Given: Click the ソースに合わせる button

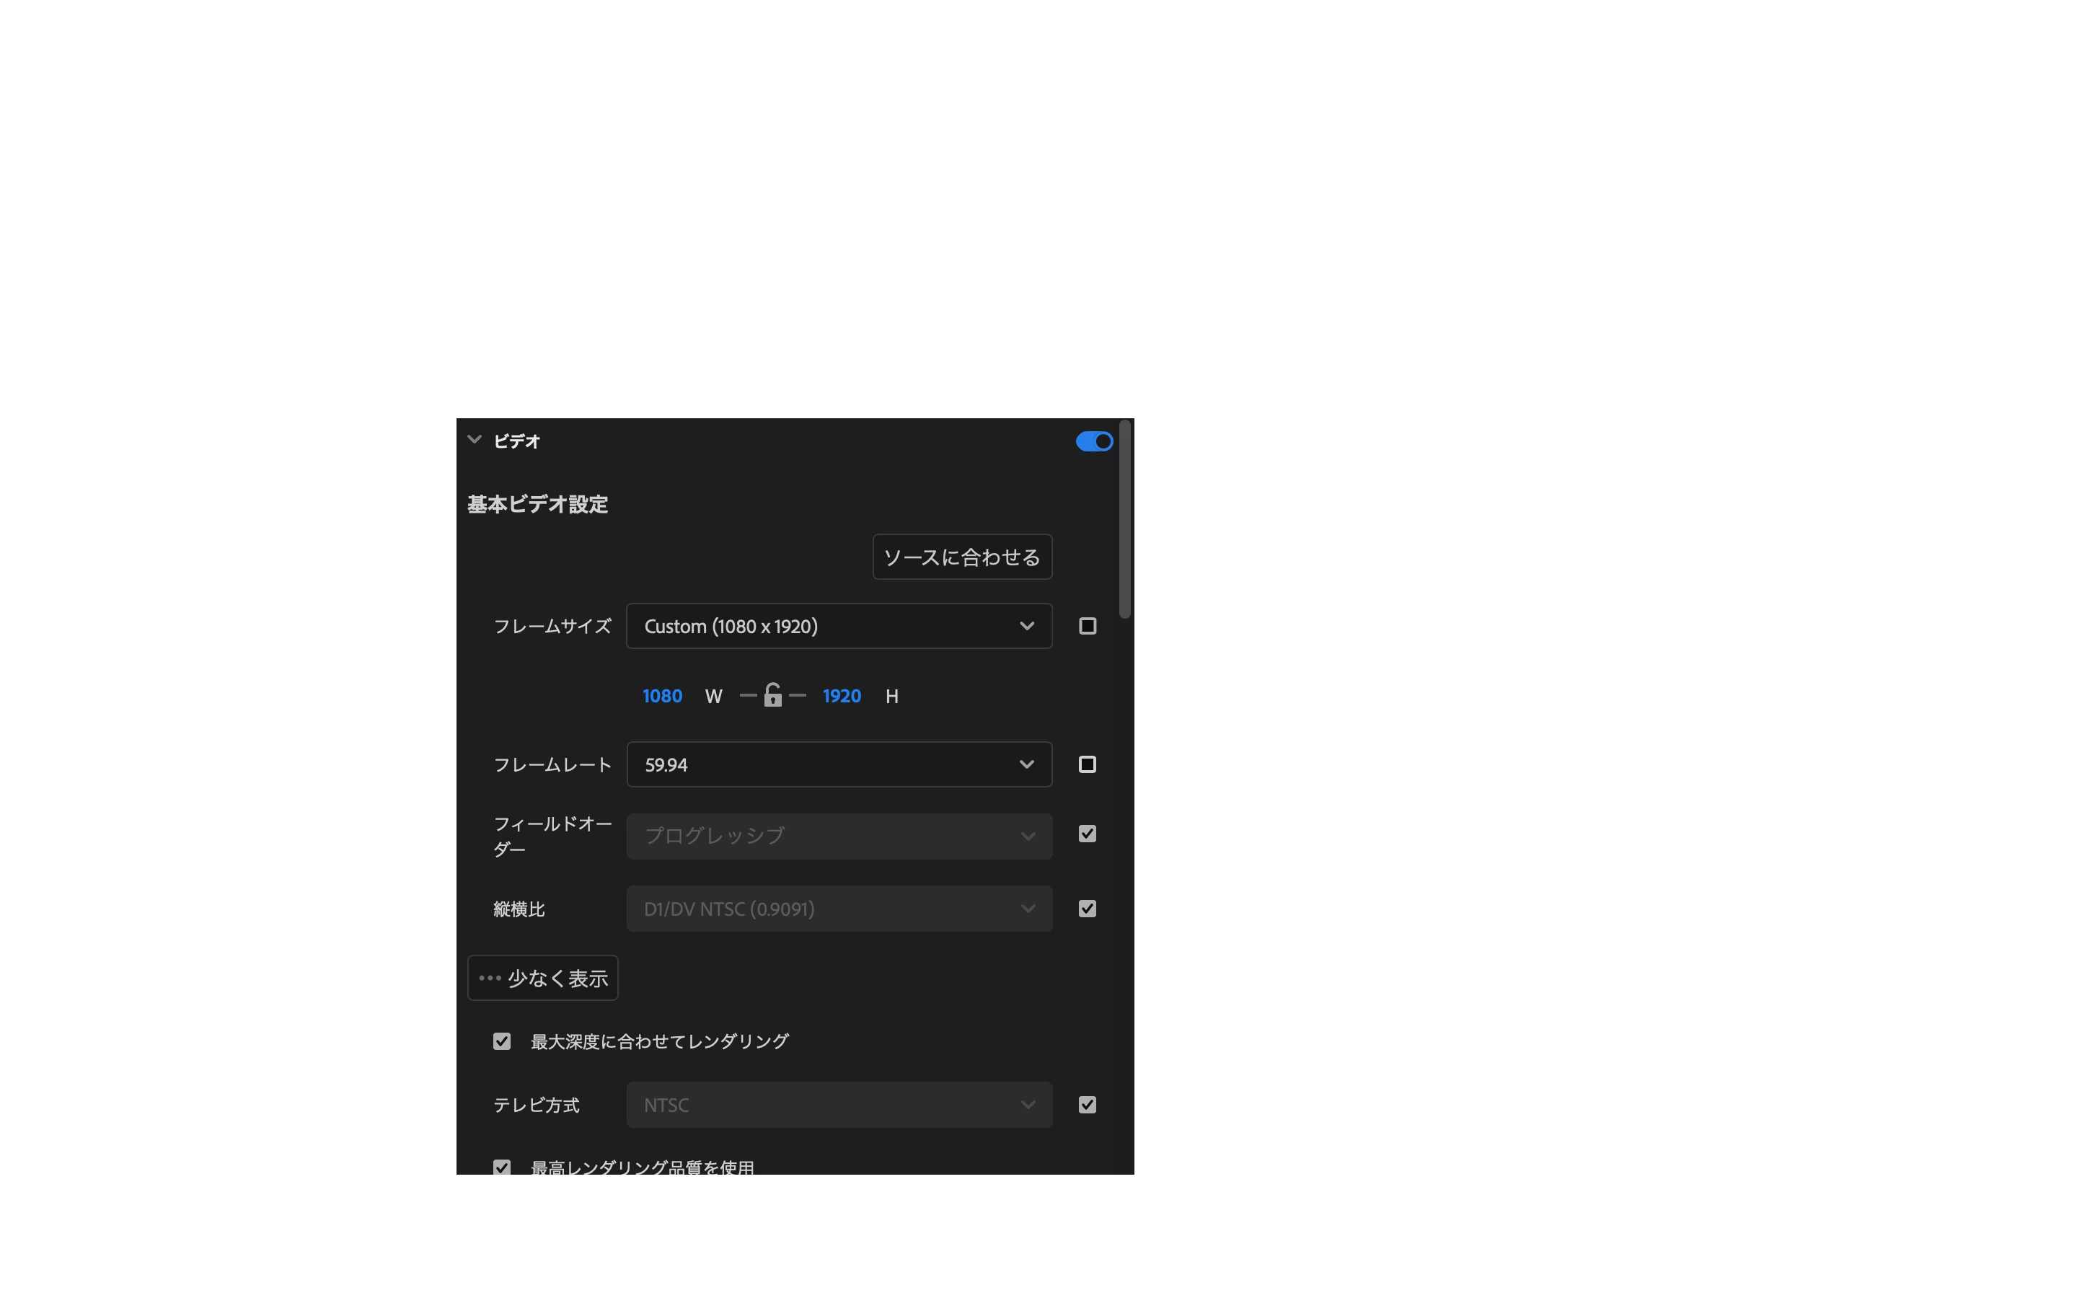Looking at the screenshot, I should 962,557.
